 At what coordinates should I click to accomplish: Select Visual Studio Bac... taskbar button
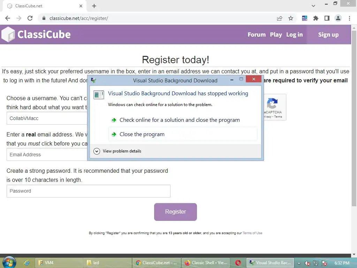pos(270,263)
